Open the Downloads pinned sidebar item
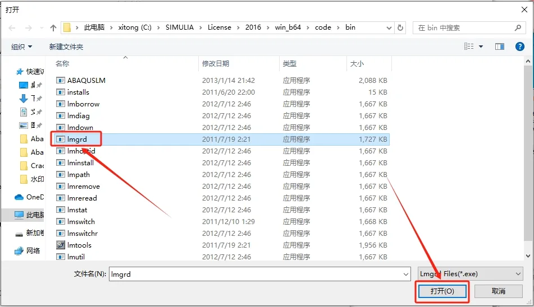Screen dimensions: 534x307 click(x=31, y=99)
